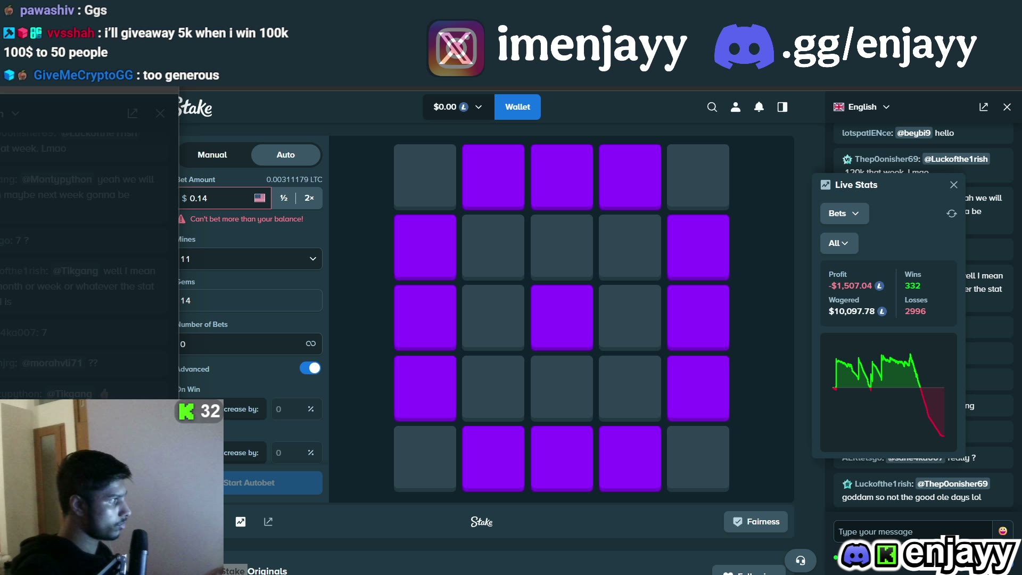Click the US flag currency icon
The width and height of the screenshot is (1022, 575).
click(260, 198)
